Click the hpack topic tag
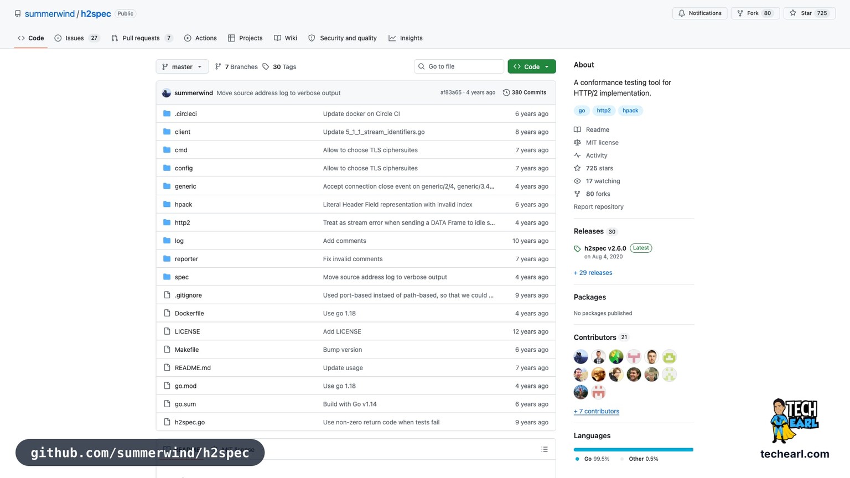The width and height of the screenshot is (850, 478). pyautogui.click(x=630, y=111)
